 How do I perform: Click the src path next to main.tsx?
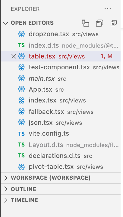point(62,79)
